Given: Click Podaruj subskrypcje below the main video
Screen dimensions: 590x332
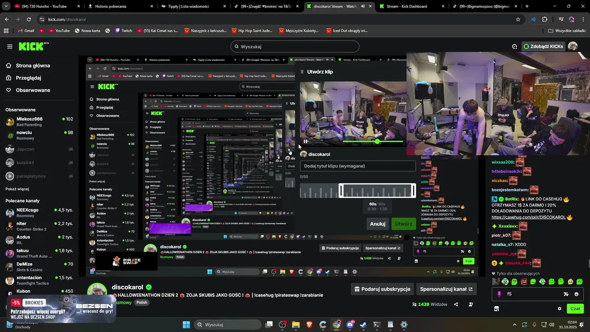Looking at the screenshot, I should click(x=382, y=289).
